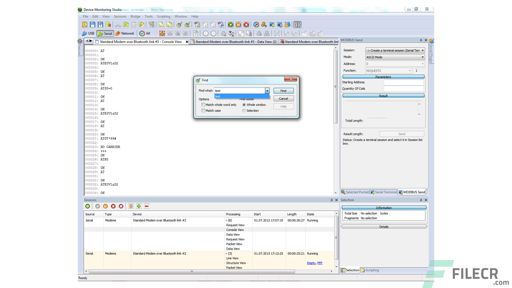The height and width of the screenshot is (288, 512).
Task: Click the orange Pause icon in main toolbar
Action: point(238,25)
